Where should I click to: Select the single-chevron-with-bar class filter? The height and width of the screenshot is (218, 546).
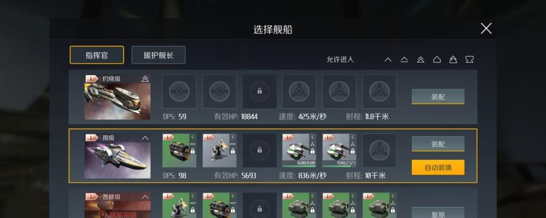click(x=404, y=60)
